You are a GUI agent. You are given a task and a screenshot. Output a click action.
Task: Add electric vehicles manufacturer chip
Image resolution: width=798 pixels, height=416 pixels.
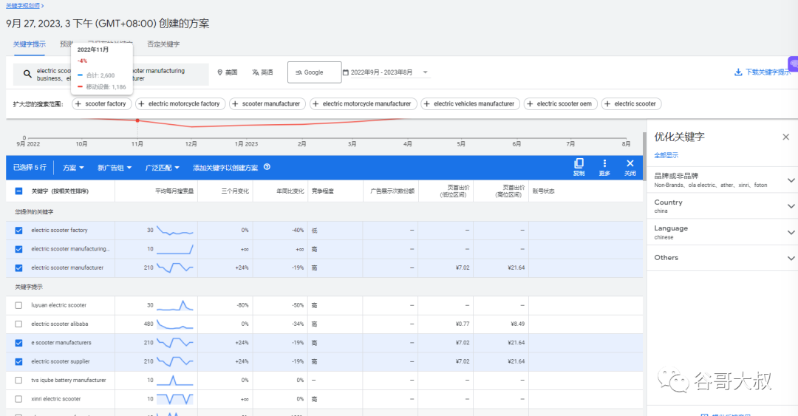470,104
